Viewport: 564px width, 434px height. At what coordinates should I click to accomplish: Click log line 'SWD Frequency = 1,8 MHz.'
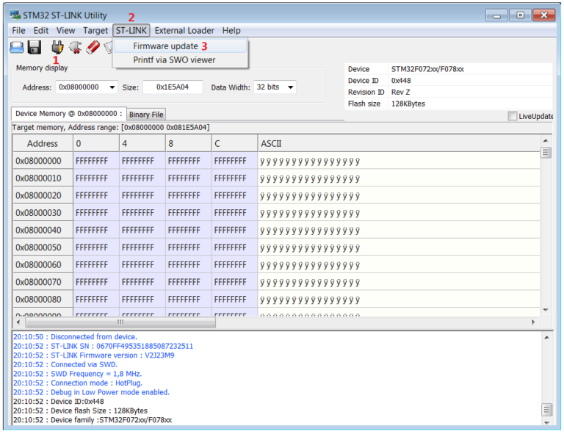78,374
